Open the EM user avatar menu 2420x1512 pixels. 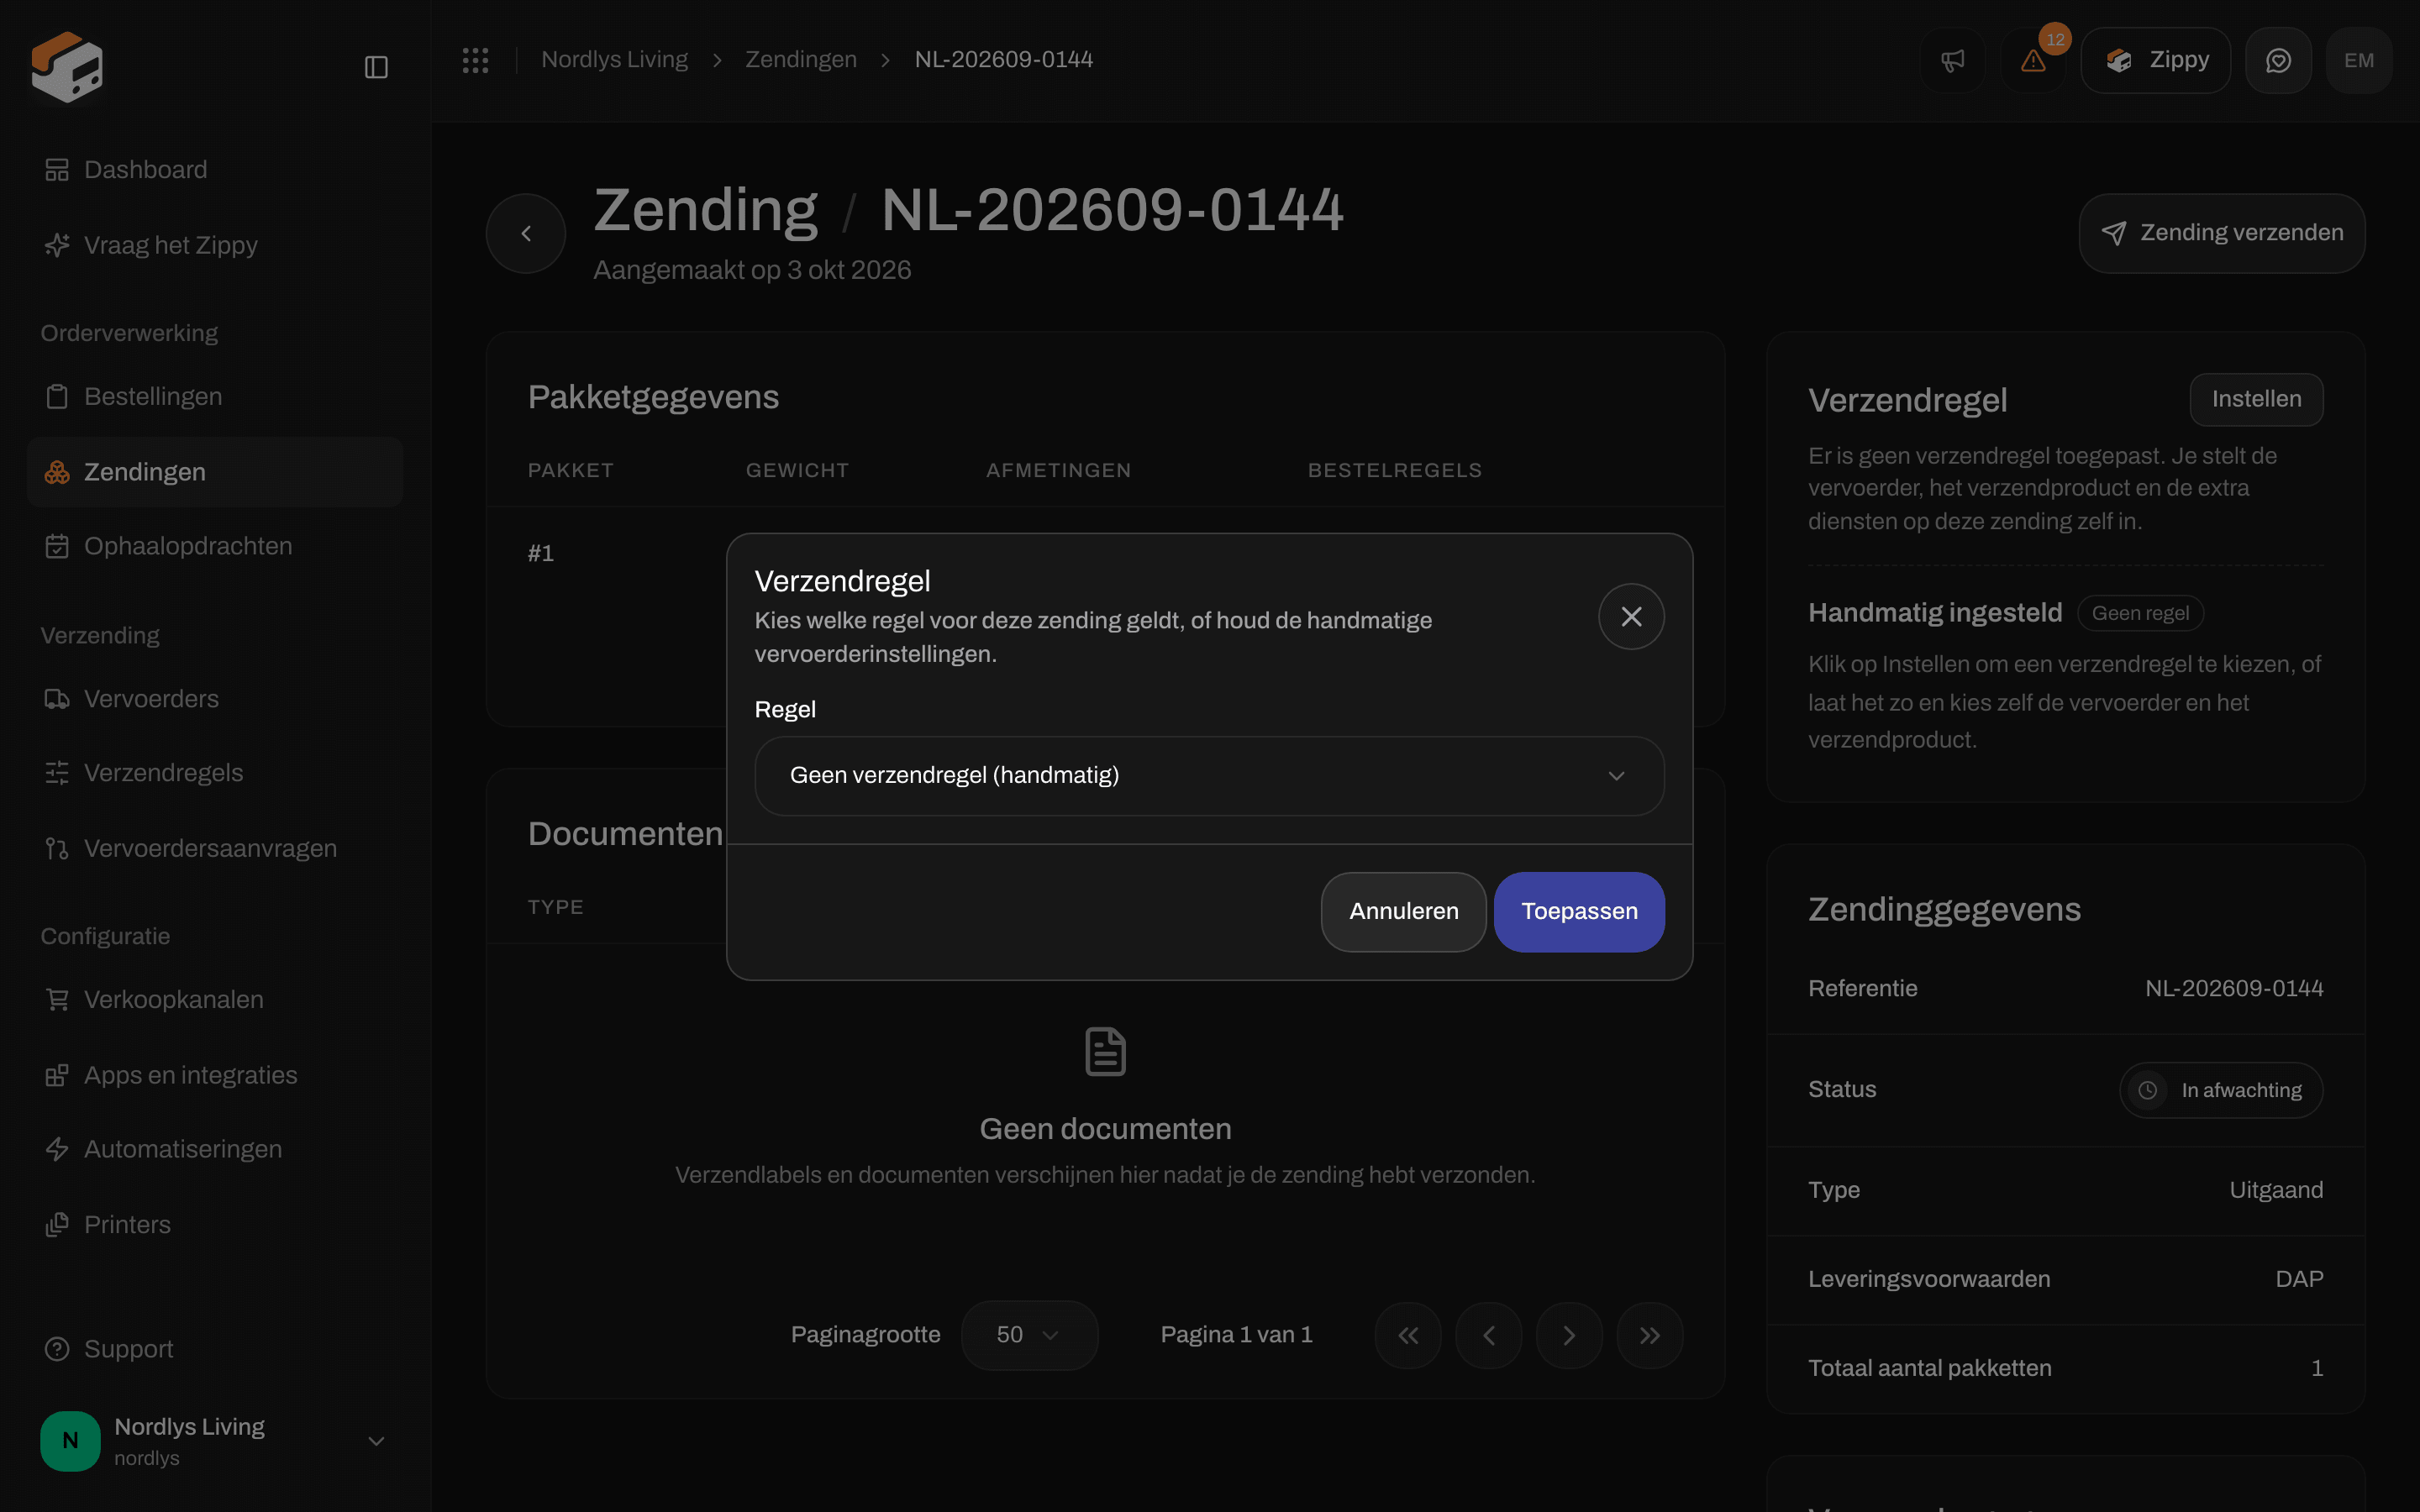click(x=2359, y=61)
